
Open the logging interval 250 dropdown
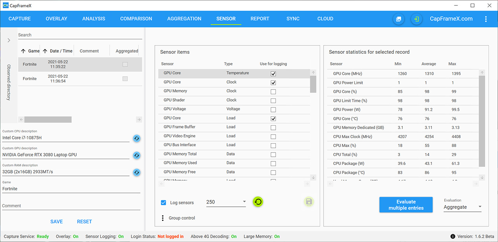coord(226,202)
